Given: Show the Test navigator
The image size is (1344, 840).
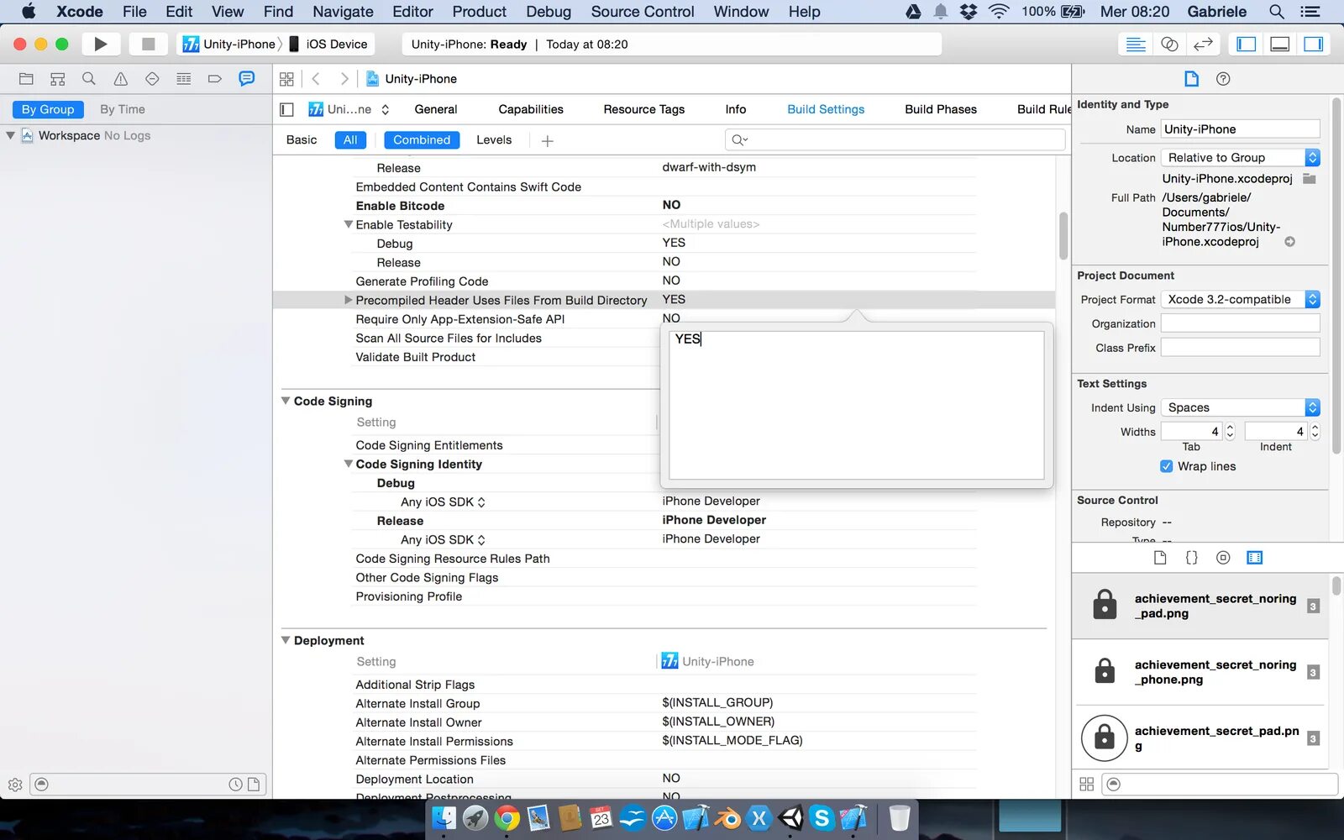Looking at the screenshot, I should [152, 79].
